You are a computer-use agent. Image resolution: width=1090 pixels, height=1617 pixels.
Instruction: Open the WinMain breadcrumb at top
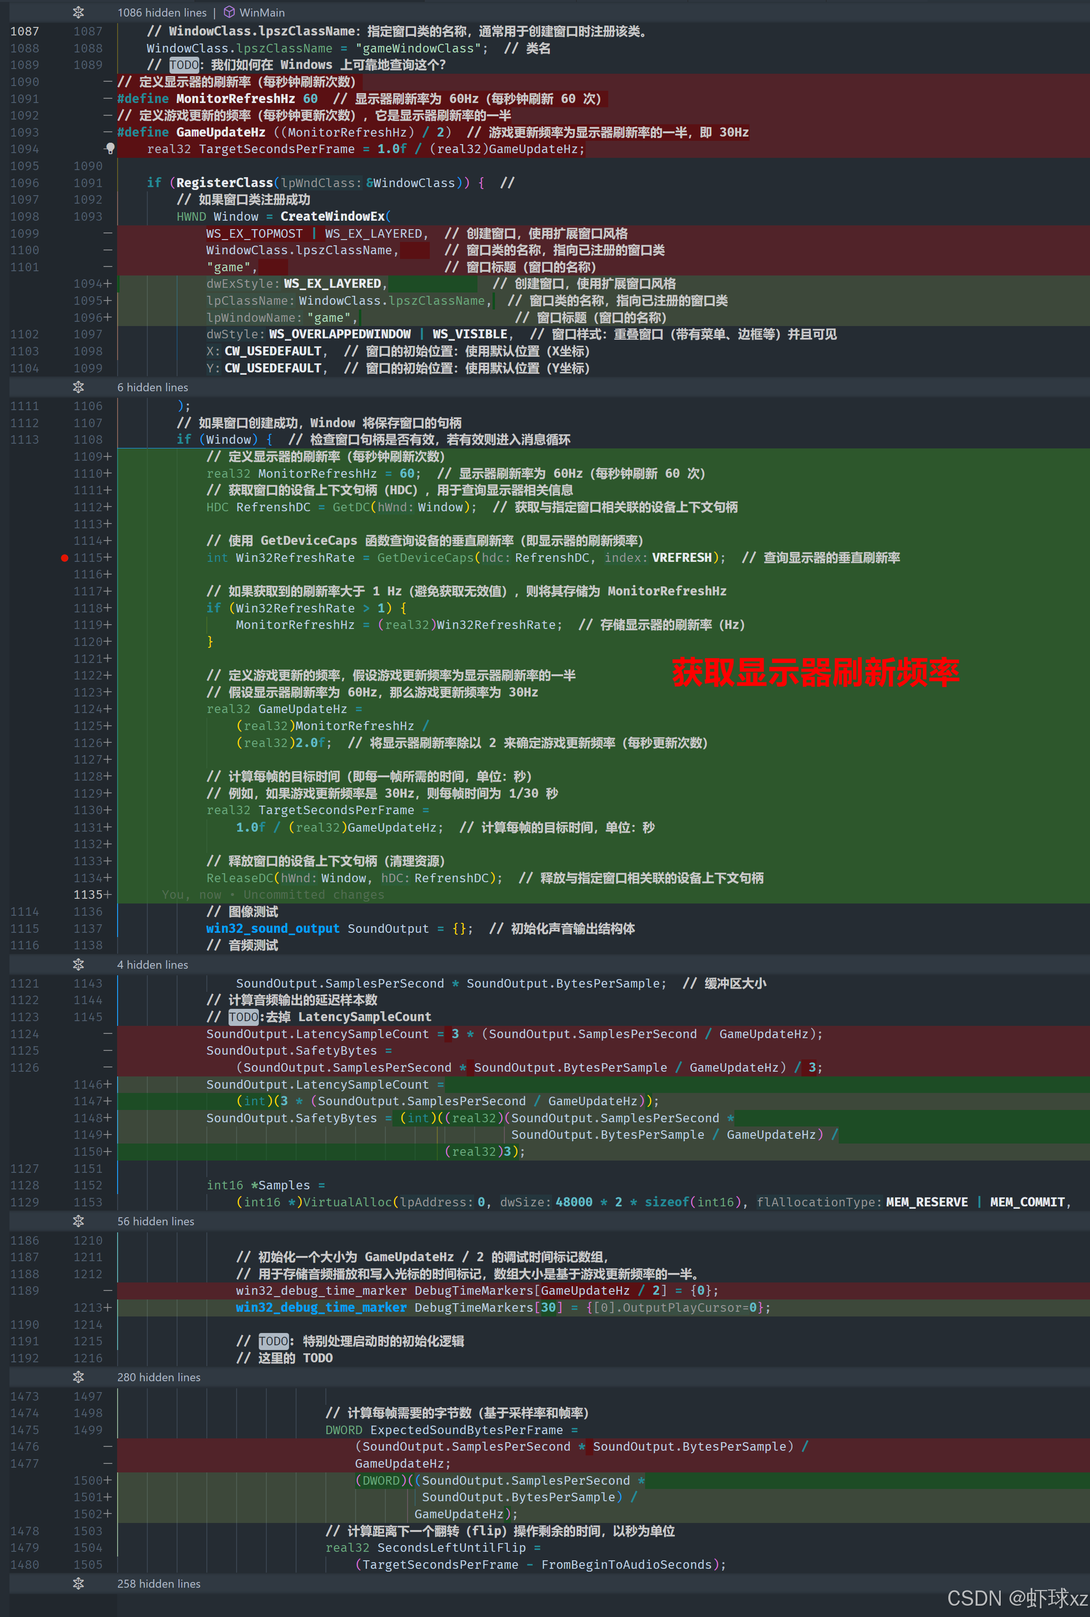coord(254,12)
